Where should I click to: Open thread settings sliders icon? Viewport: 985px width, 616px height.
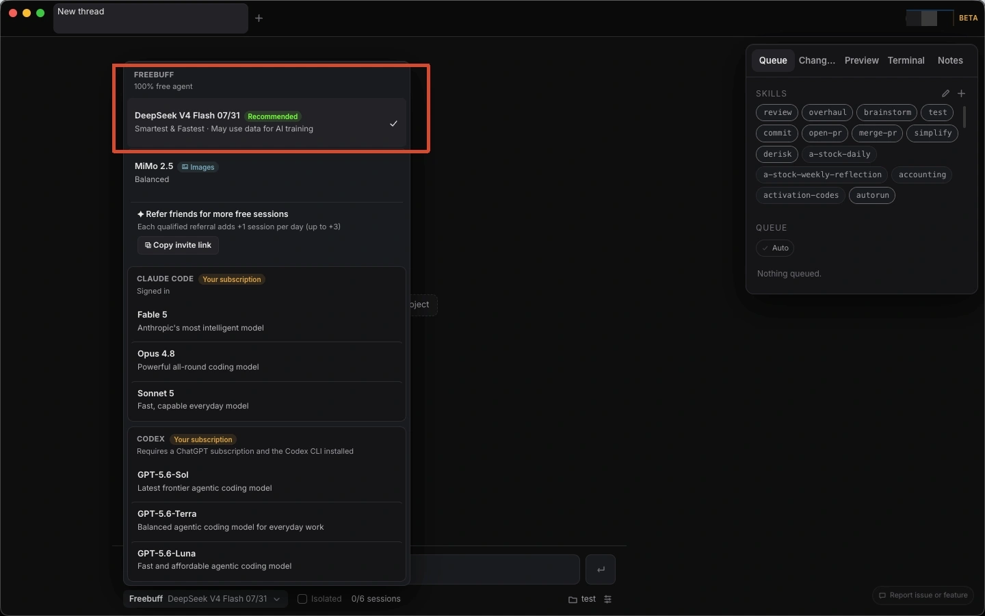(607, 600)
